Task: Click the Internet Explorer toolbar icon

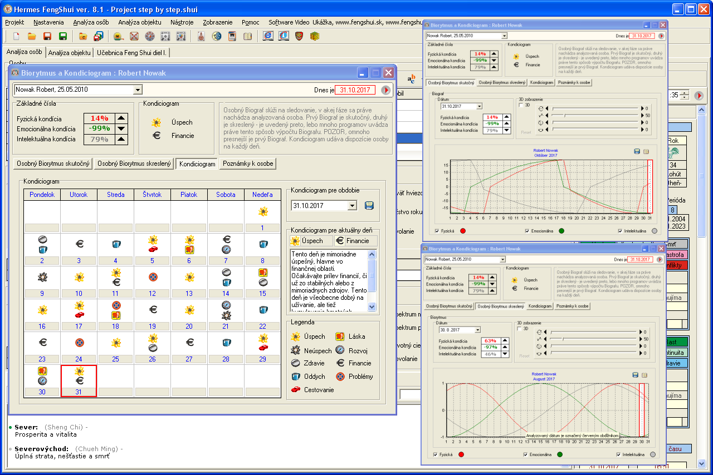Action: point(268,37)
